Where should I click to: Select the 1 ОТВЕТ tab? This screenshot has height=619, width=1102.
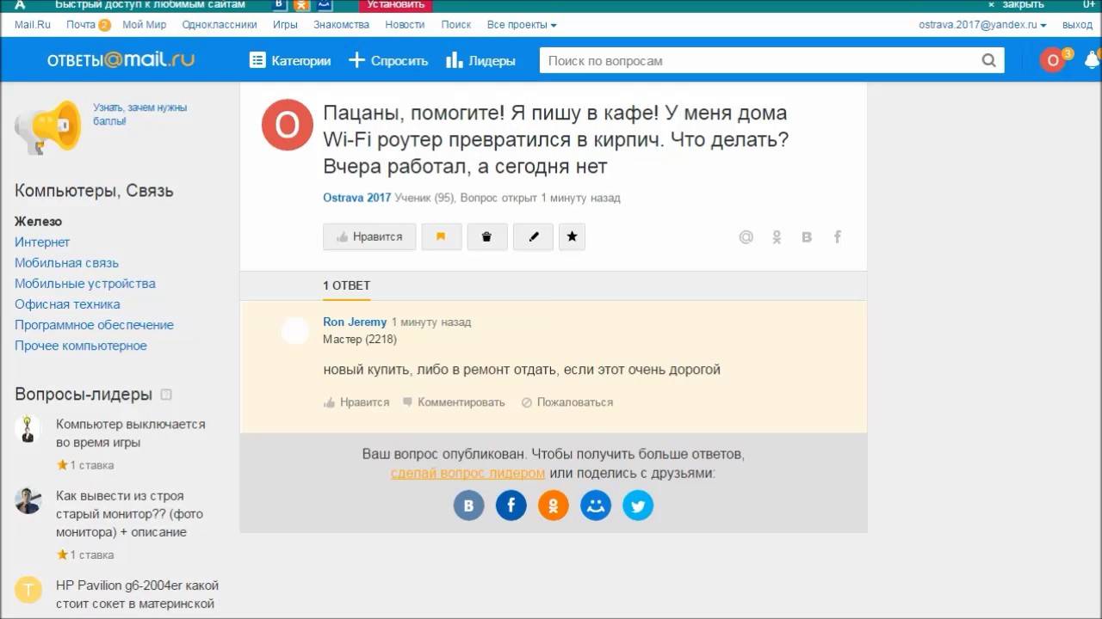pos(347,285)
